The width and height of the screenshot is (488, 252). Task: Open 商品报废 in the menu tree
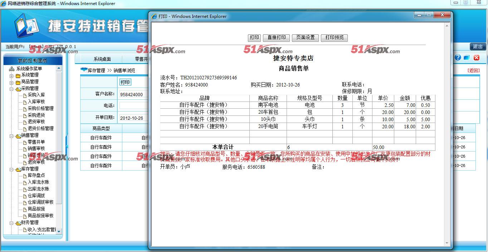point(36,209)
